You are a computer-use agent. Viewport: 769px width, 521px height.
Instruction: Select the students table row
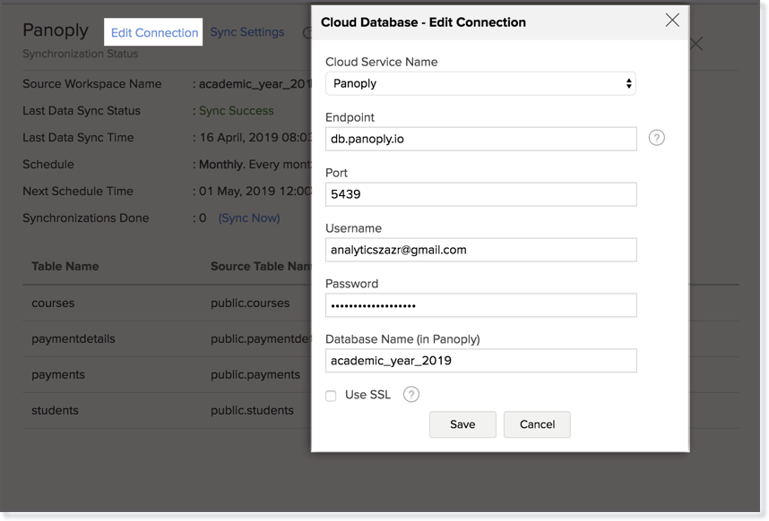pyautogui.click(x=55, y=410)
